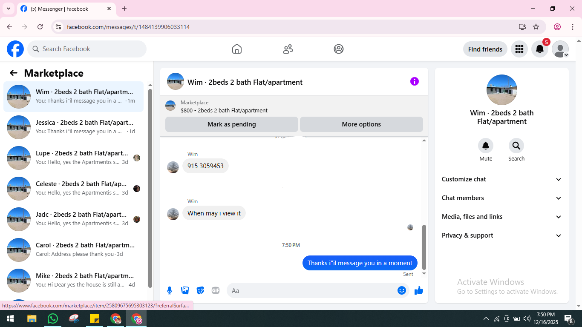Expand Media, files and links section
Screen dimensions: 582x327
click(x=502, y=217)
